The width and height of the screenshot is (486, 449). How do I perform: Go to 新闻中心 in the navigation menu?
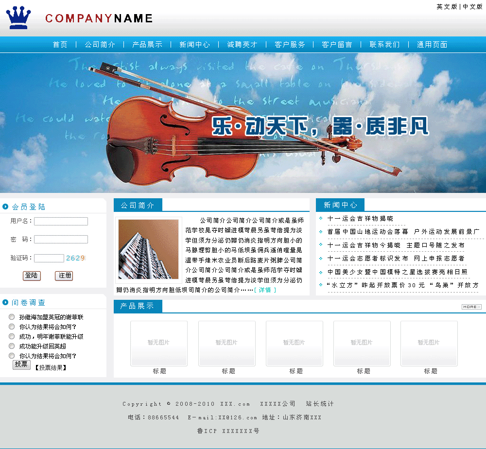[x=194, y=45]
